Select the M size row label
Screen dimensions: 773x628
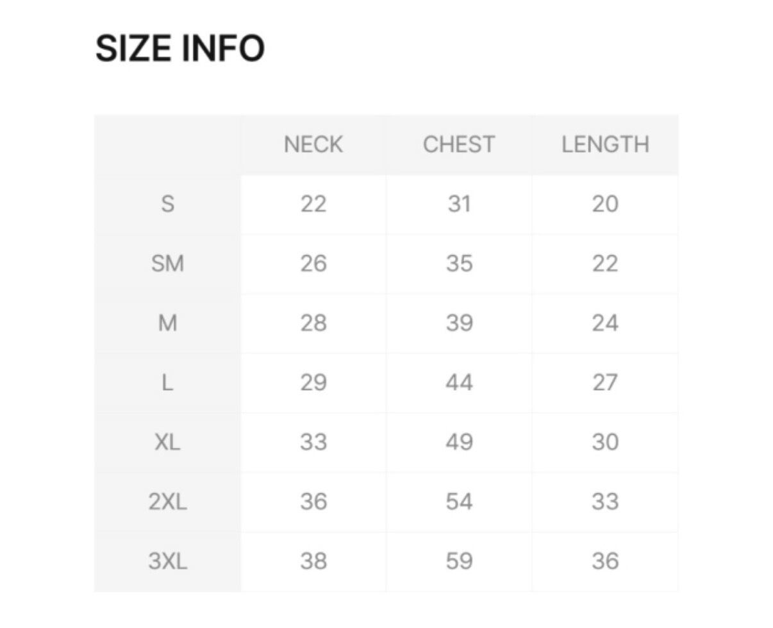167,323
